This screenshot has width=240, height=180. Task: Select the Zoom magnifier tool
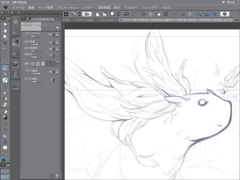(5, 24)
